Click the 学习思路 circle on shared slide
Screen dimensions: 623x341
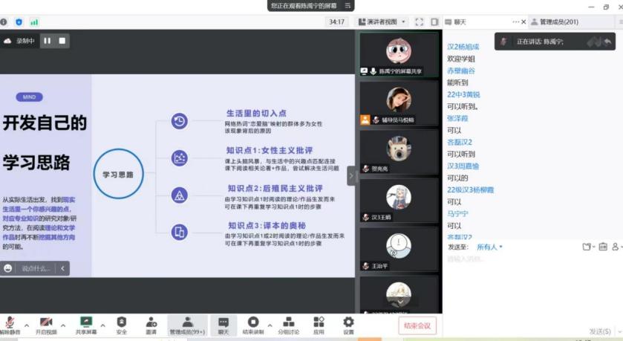coord(118,174)
